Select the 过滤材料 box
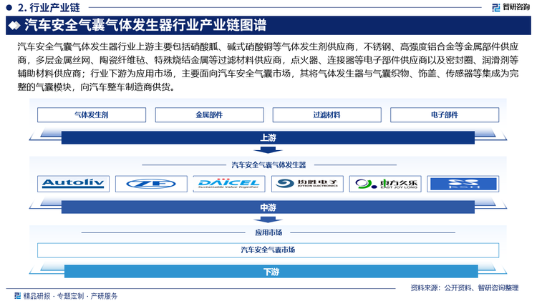 tap(326, 115)
